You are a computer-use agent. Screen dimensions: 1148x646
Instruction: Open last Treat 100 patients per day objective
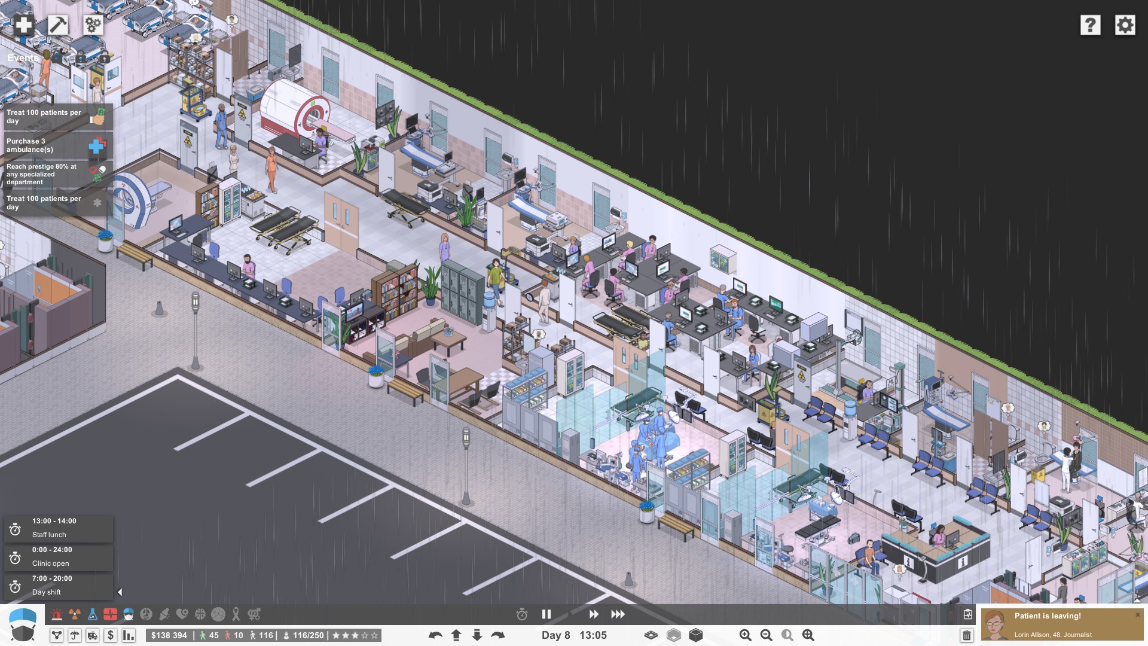pos(57,203)
